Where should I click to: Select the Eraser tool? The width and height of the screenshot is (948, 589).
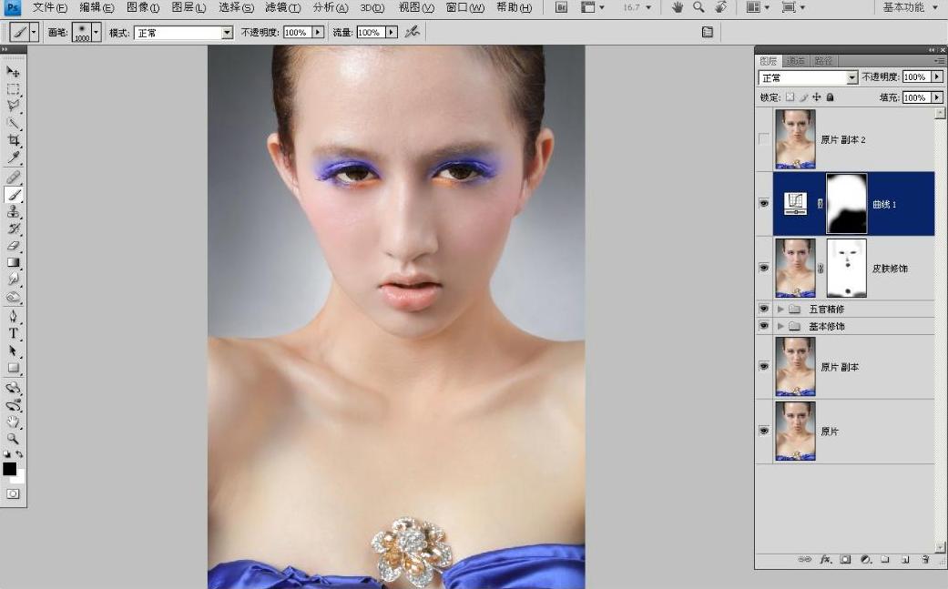[x=13, y=246]
